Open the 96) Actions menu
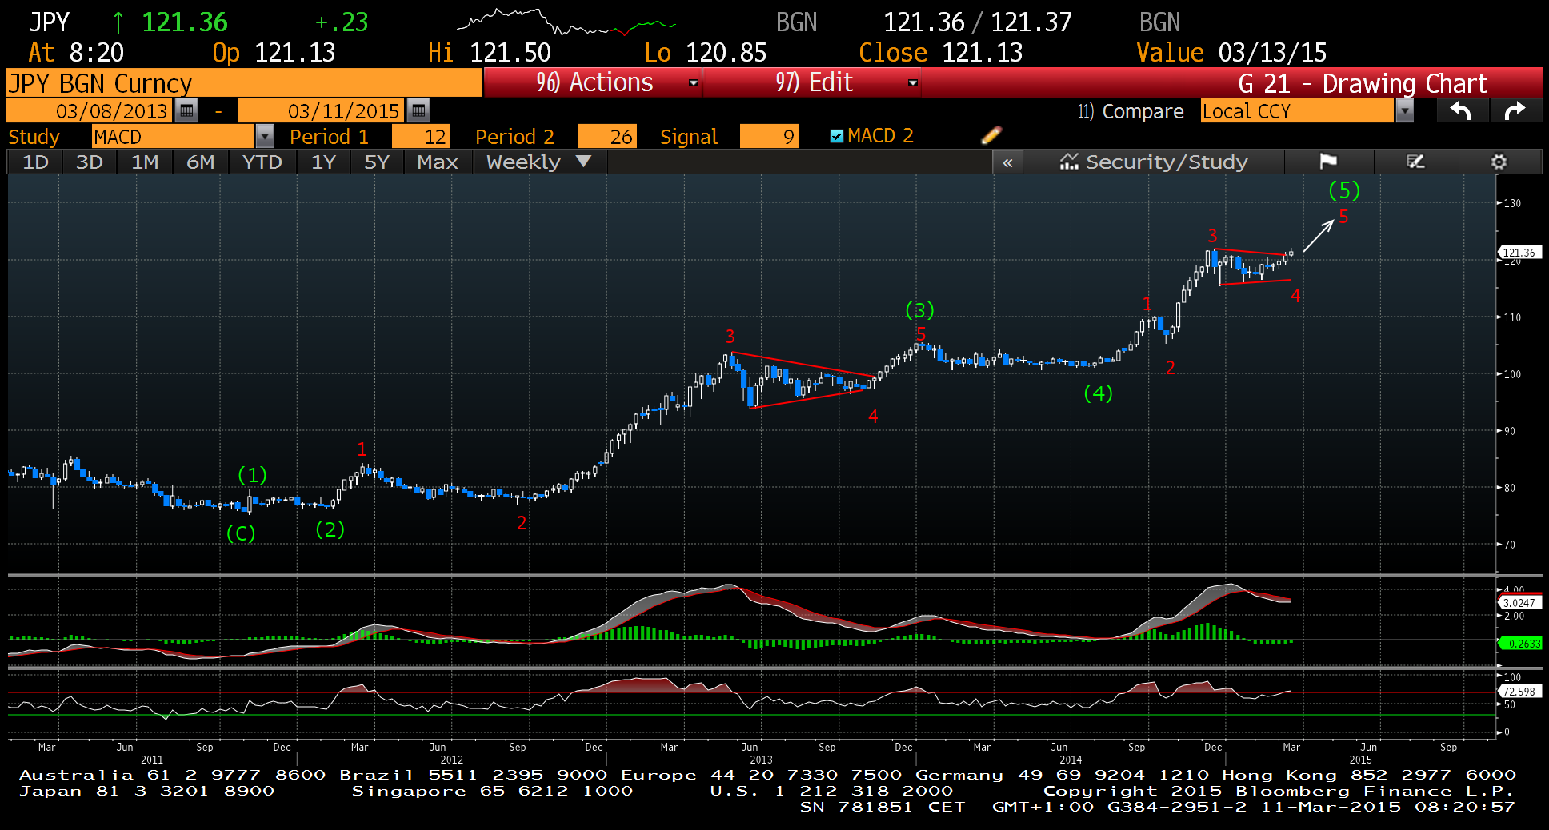Viewport: 1549px width, 830px height. pyautogui.click(x=593, y=82)
